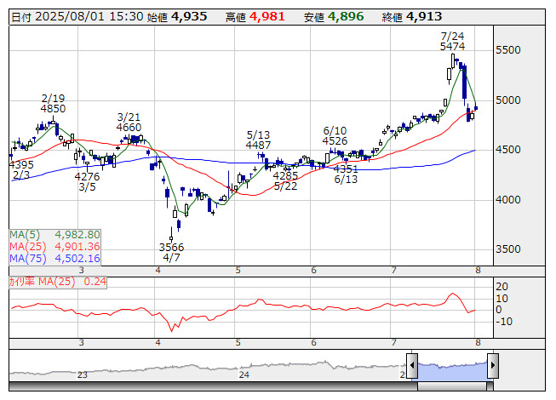The height and width of the screenshot is (400, 556).
Task: Click the high price value 4,981
Action: click(267, 16)
